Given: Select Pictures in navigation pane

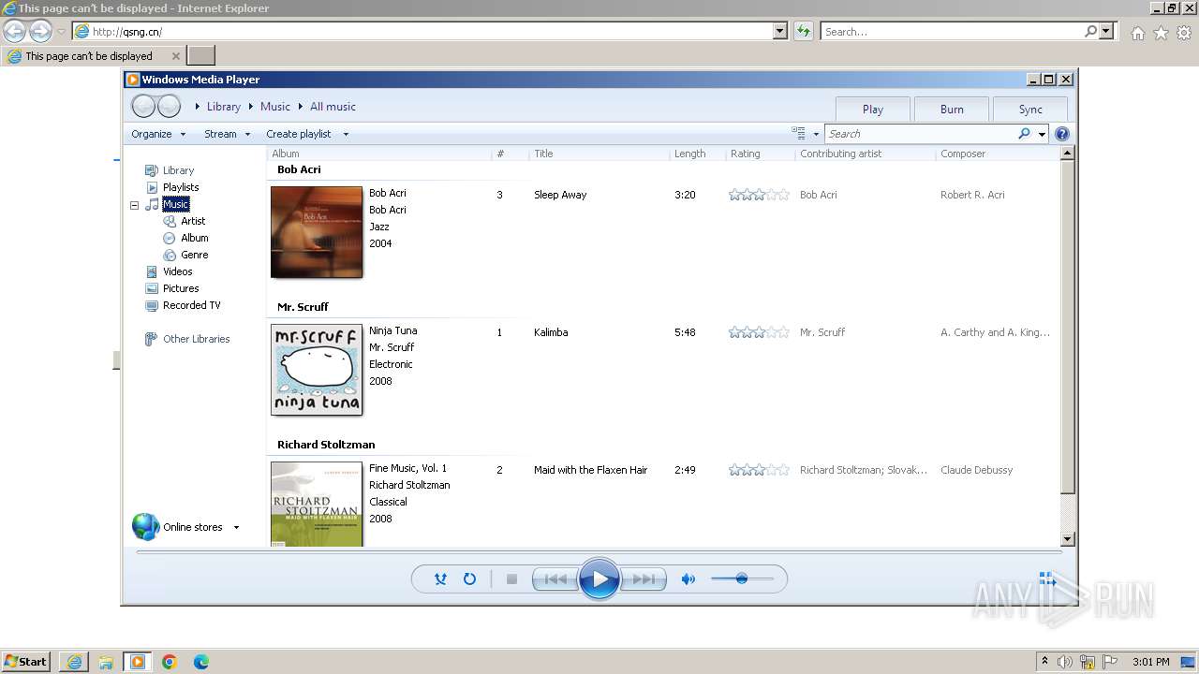Looking at the screenshot, I should coord(180,288).
